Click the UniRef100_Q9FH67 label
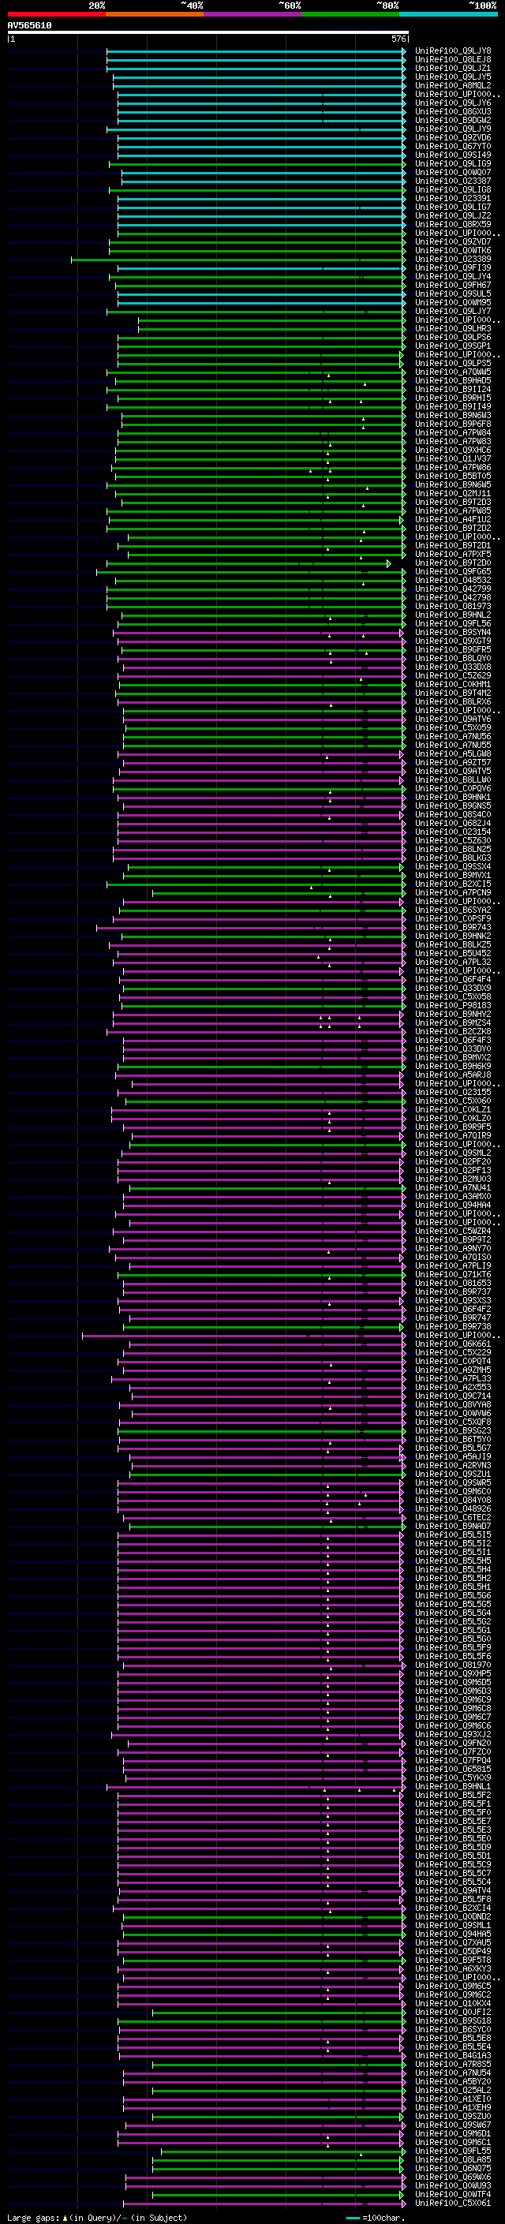Image resolution: width=505 pixels, height=2224 pixels. click(452, 285)
